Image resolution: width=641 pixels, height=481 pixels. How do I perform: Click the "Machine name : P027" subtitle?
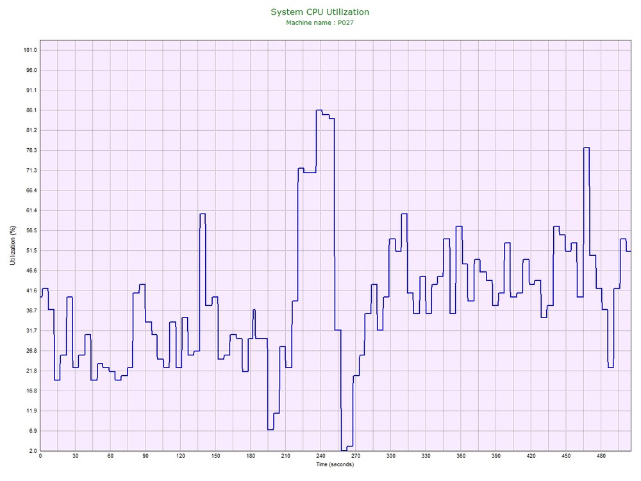pyautogui.click(x=320, y=22)
